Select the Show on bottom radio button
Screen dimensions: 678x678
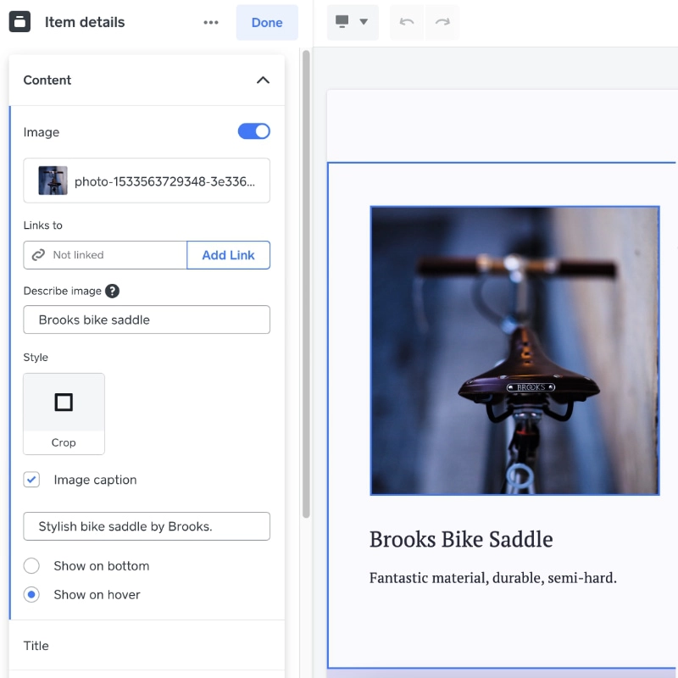(x=31, y=565)
